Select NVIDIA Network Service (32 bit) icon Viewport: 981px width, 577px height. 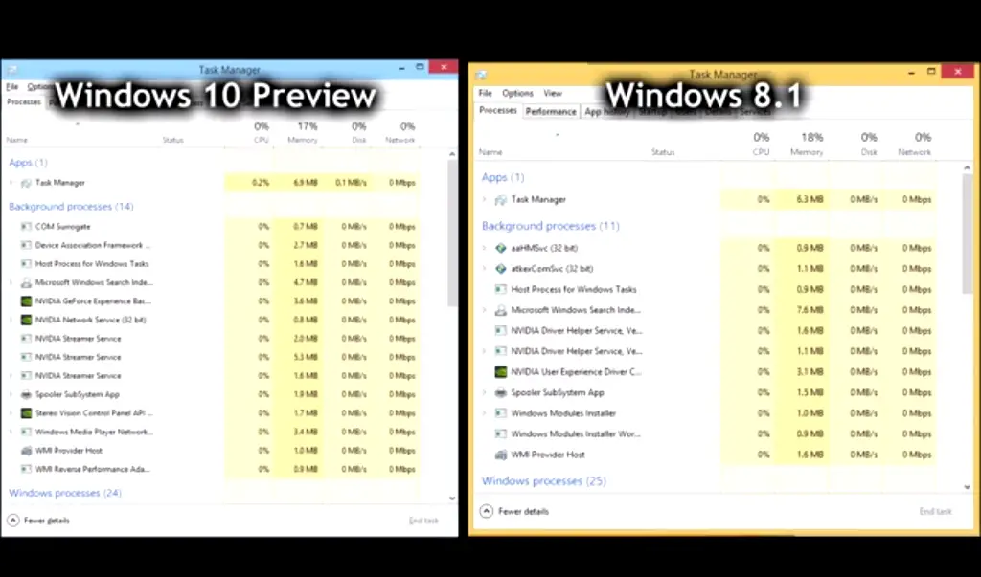point(26,320)
